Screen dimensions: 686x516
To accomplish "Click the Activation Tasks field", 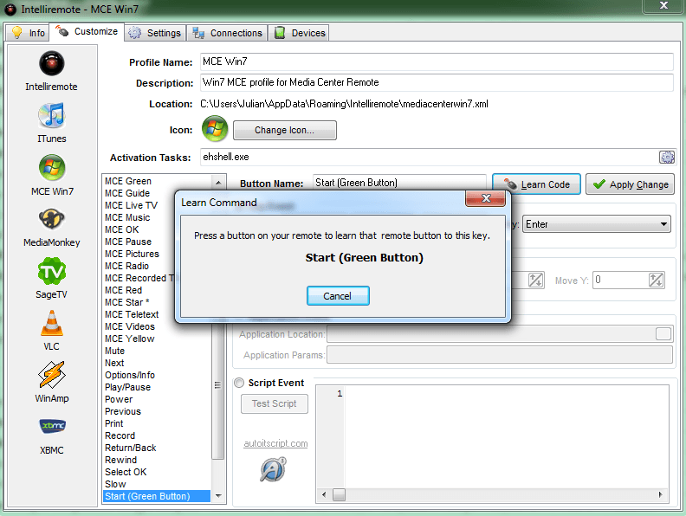I will (429, 157).
